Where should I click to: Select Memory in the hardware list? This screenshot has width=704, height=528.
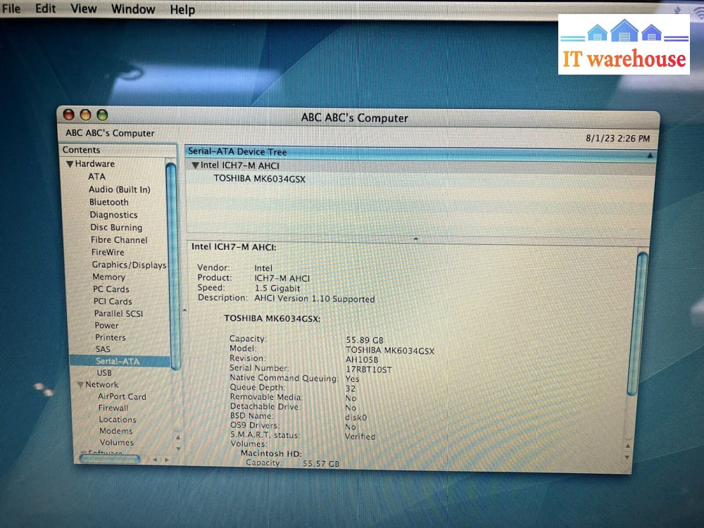108,277
